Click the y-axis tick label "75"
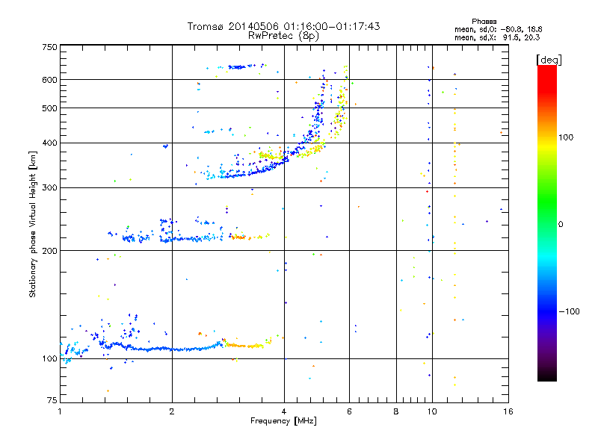 [x=52, y=400]
